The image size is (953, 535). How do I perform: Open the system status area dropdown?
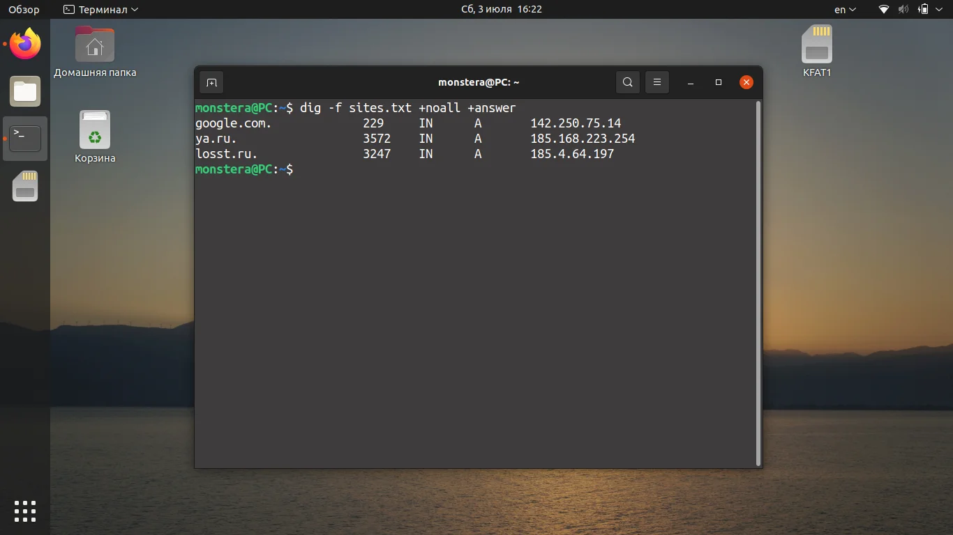pyautogui.click(x=938, y=9)
